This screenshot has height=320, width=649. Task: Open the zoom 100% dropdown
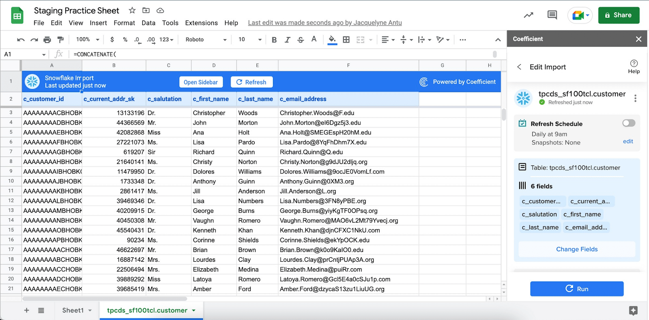pos(88,40)
